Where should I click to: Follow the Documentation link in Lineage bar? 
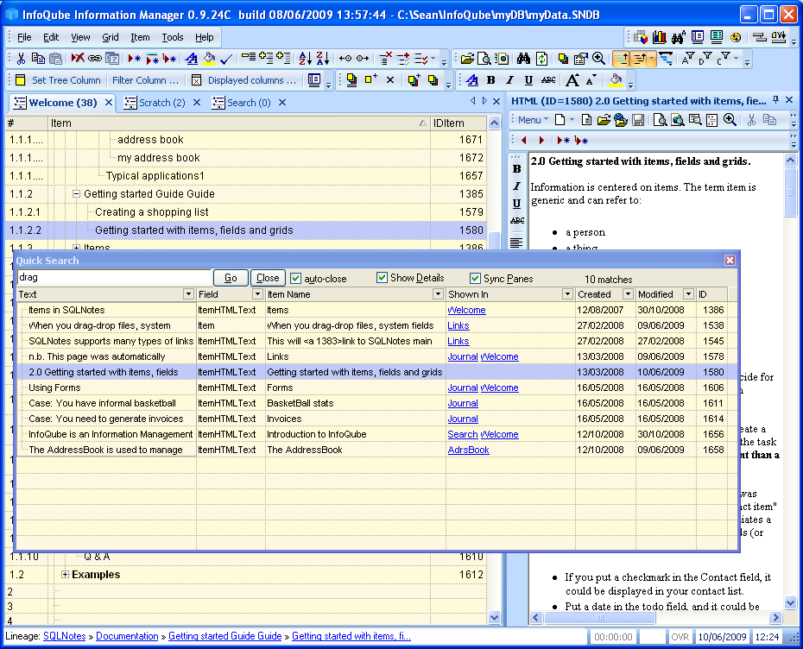(127, 636)
